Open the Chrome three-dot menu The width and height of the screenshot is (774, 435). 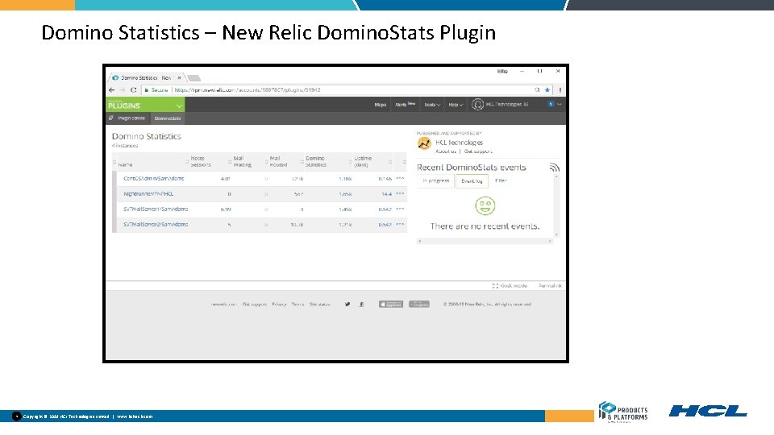click(x=560, y=89)
